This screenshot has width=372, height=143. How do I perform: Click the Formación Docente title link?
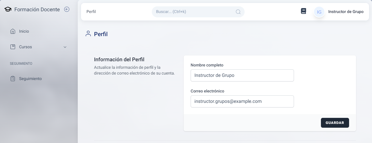point(37,10)
